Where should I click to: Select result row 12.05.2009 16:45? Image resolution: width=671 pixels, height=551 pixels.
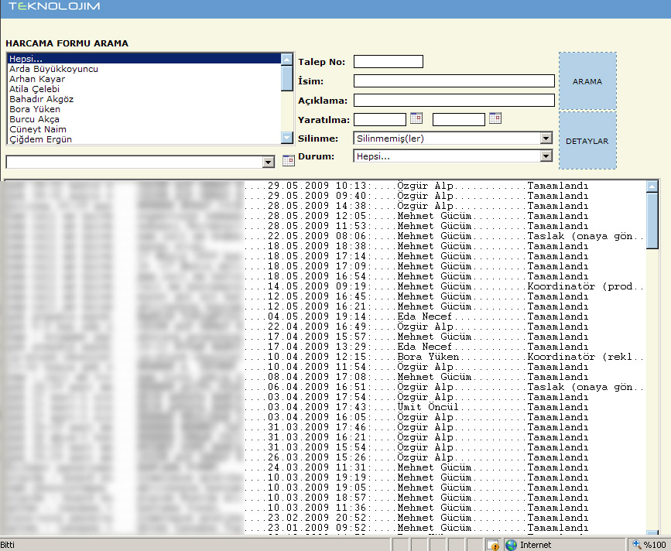tap(325, 296)
